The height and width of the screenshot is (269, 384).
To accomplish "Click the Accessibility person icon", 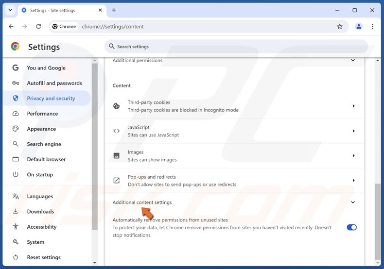I will (16, 227).
